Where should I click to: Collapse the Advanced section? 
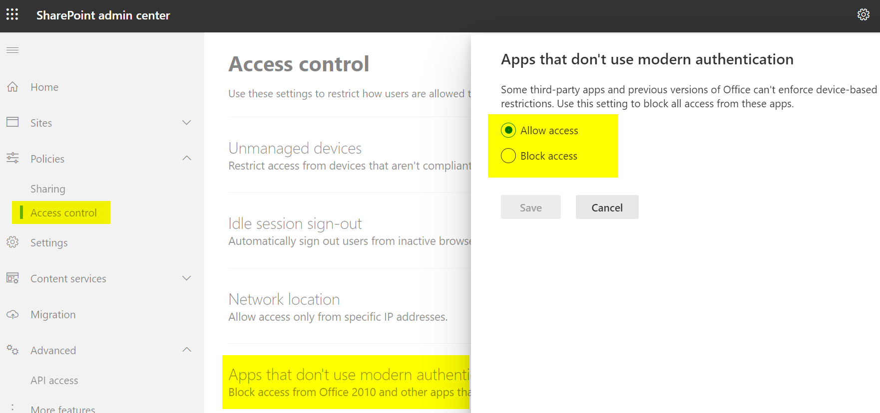pyautogui.click(x=186, y=350)
